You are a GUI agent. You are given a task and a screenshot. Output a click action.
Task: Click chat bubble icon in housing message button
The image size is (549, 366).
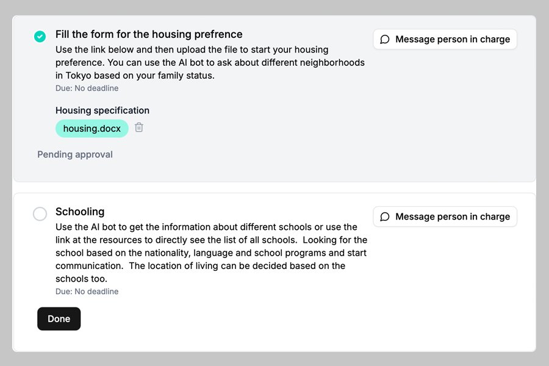(385, 39)
